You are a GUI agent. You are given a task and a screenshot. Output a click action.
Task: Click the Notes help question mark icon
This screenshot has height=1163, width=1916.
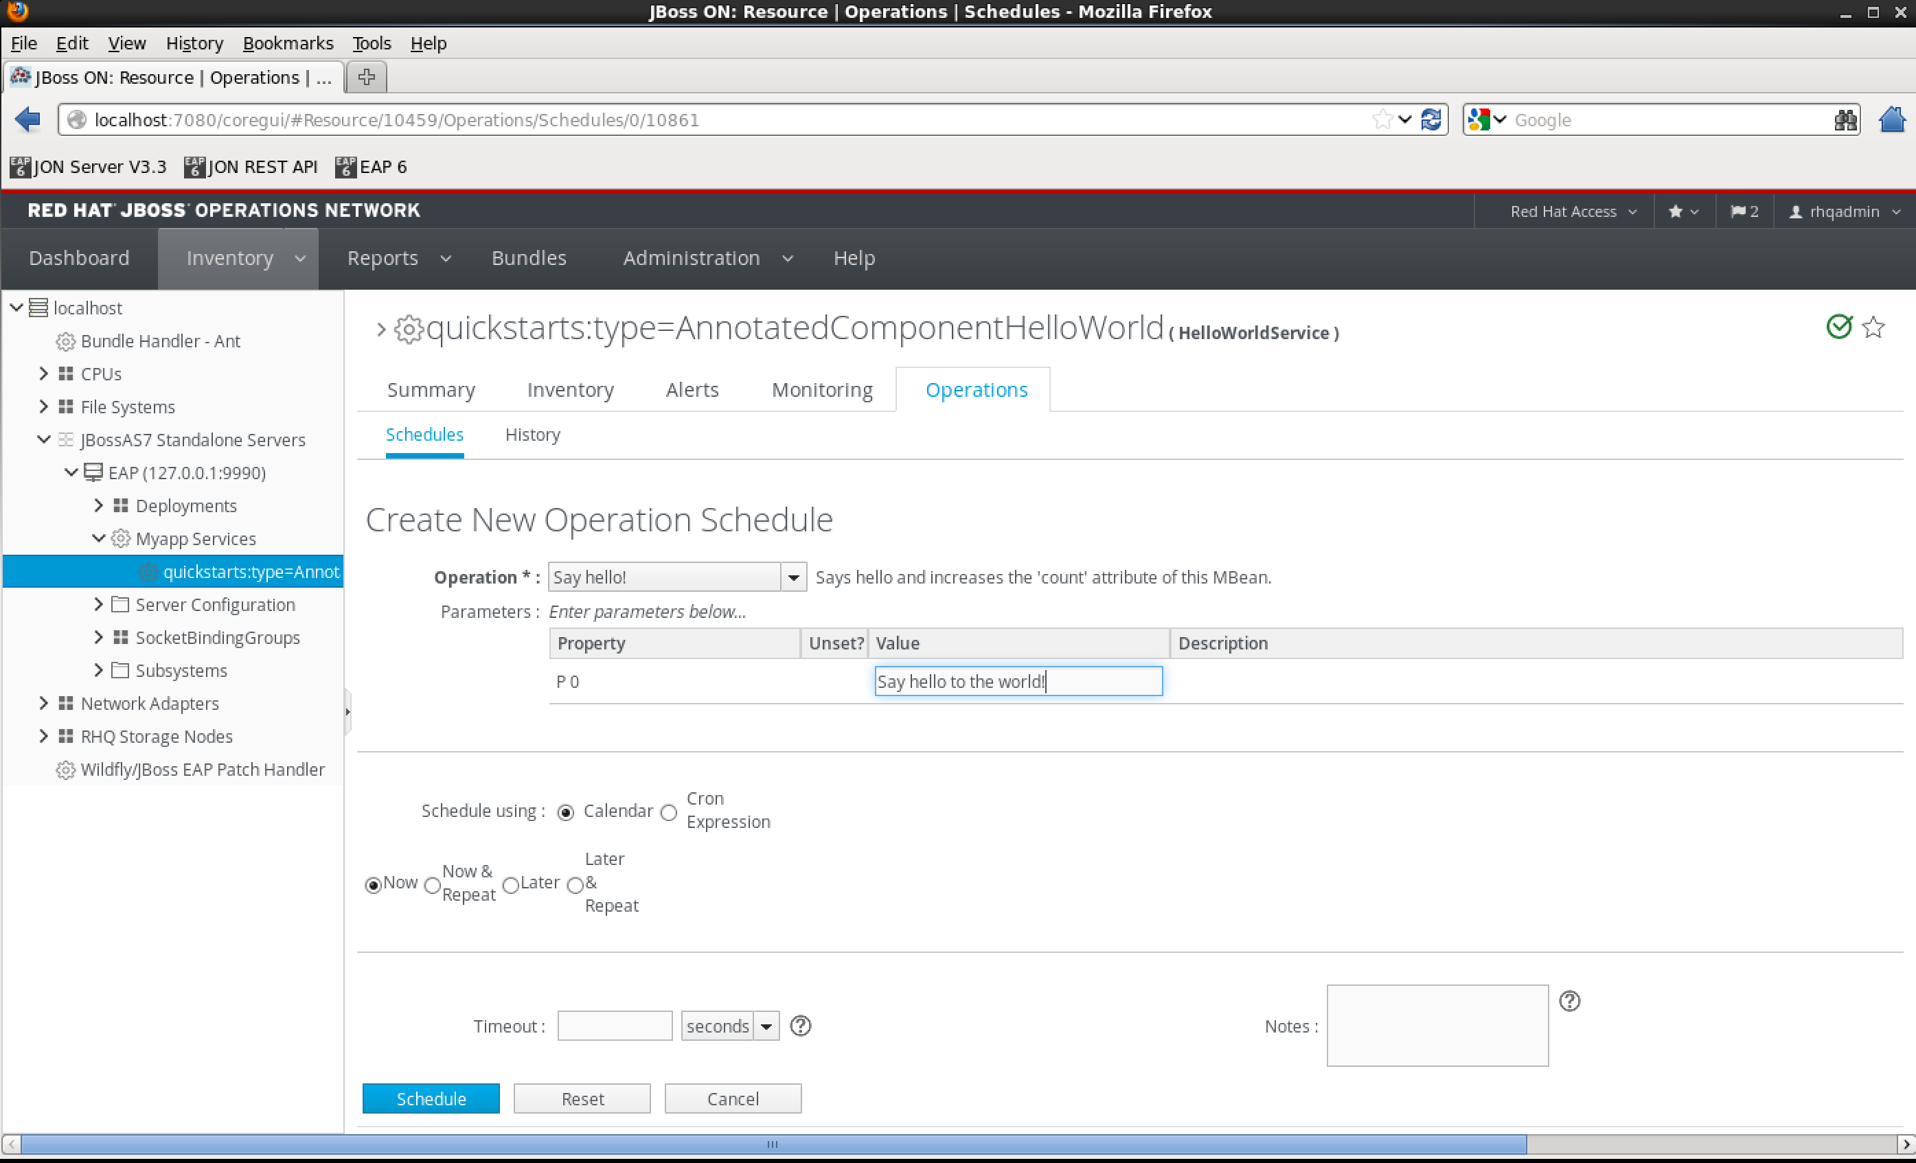[1569, 1001]
